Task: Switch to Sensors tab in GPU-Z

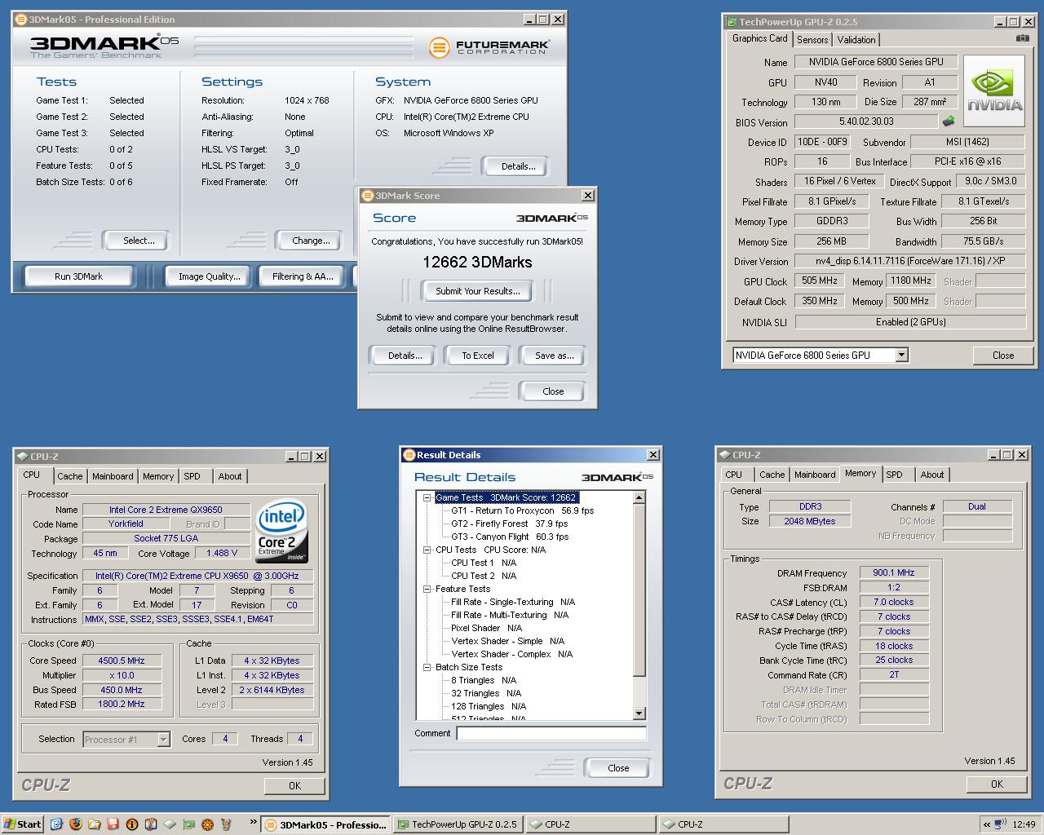Action: click(812, 40)
